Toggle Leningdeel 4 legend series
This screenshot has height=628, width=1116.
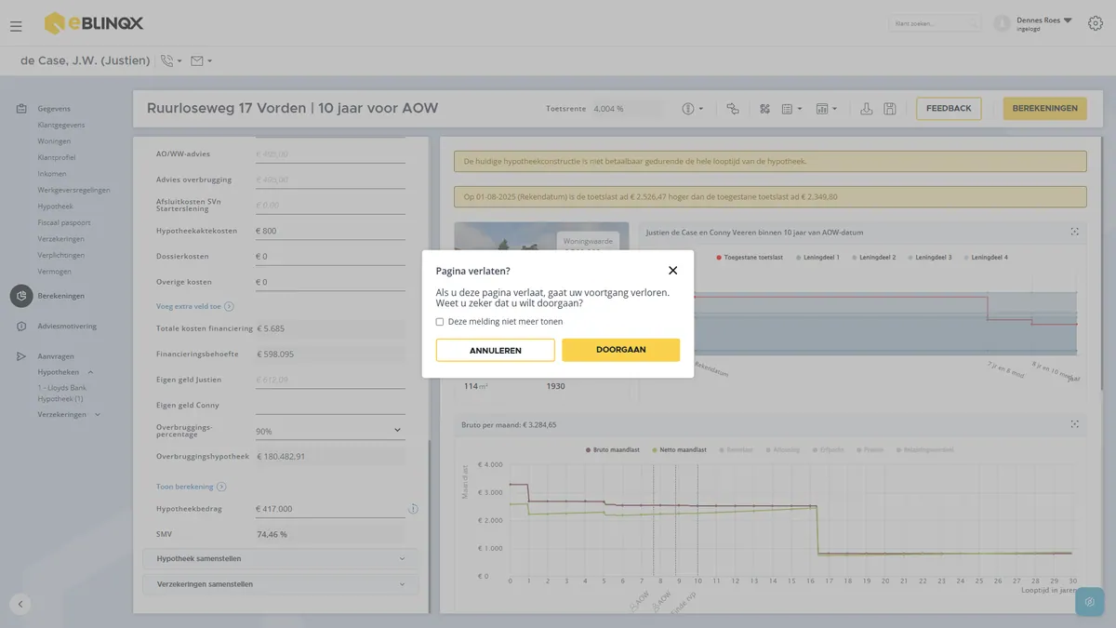click(x=986, y=257)
